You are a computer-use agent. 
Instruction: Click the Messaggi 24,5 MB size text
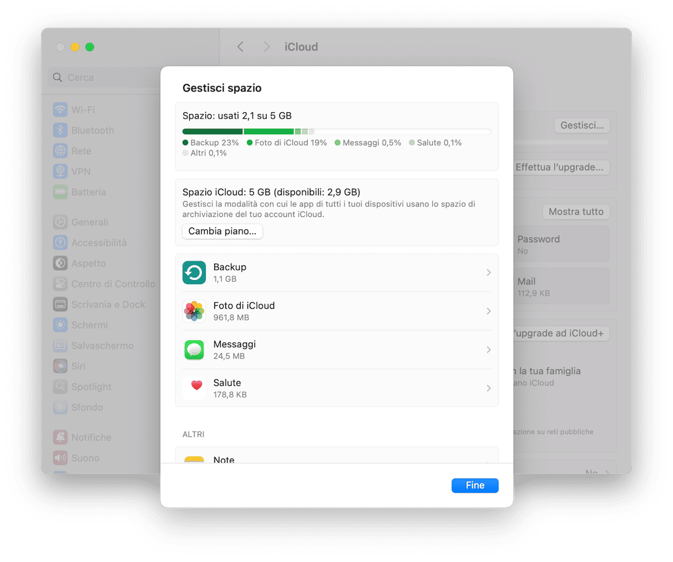coord(229,356)
